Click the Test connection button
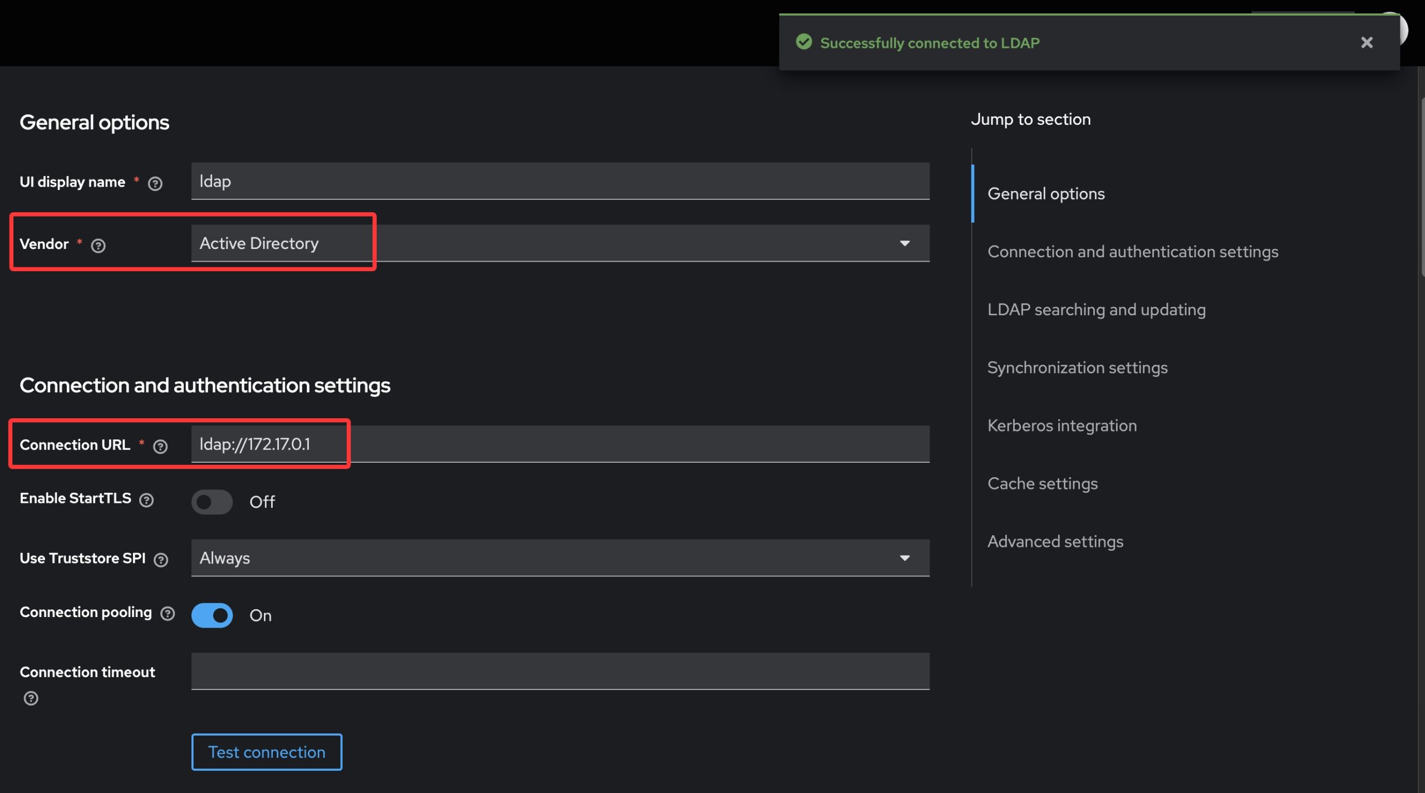 click(267, 752)
